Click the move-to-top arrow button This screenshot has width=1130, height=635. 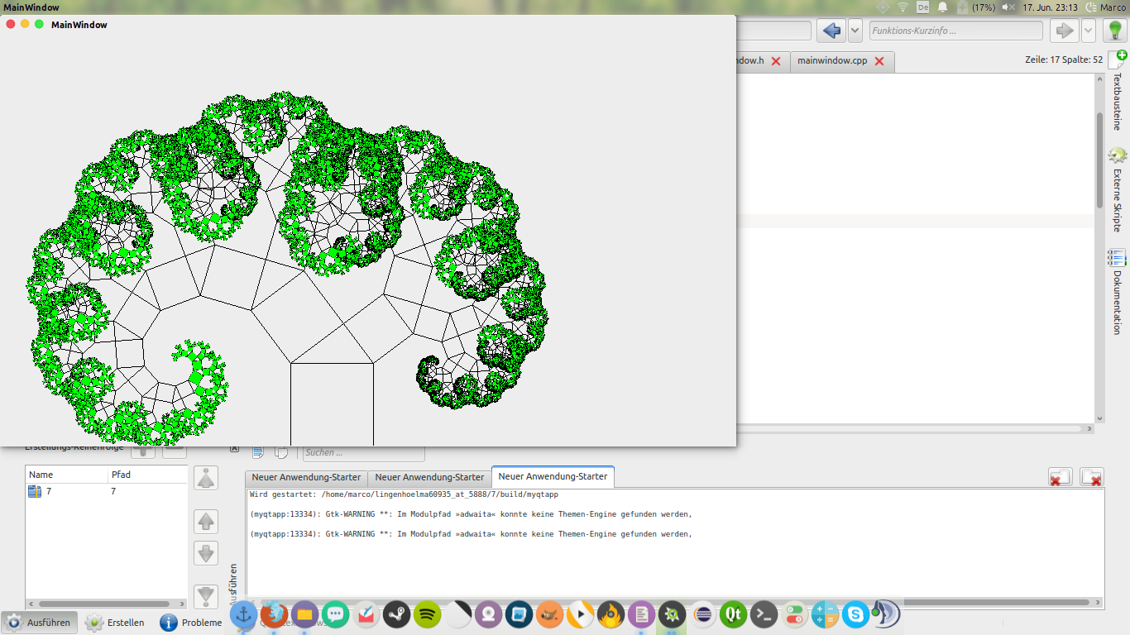206,478
